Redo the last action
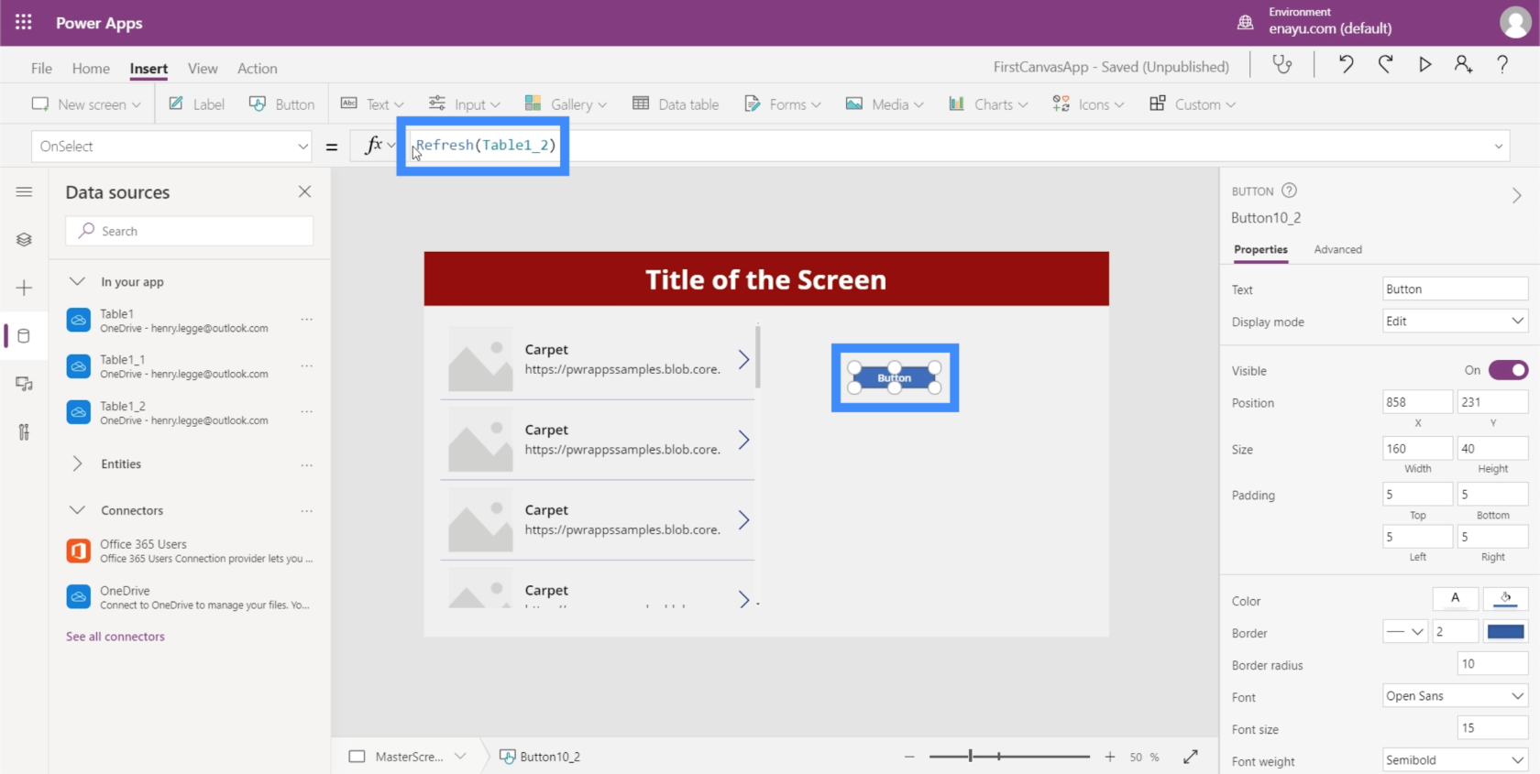The image size is (1540, 774). (1385, 64)
